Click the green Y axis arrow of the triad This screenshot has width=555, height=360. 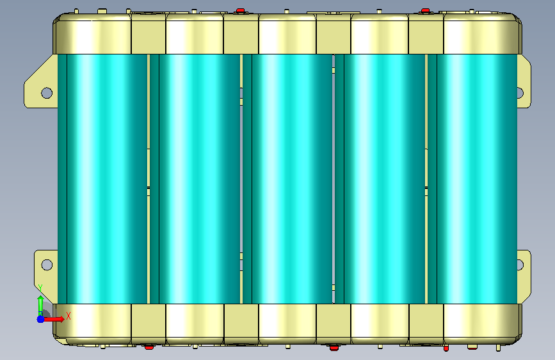(x=40, y=305)
